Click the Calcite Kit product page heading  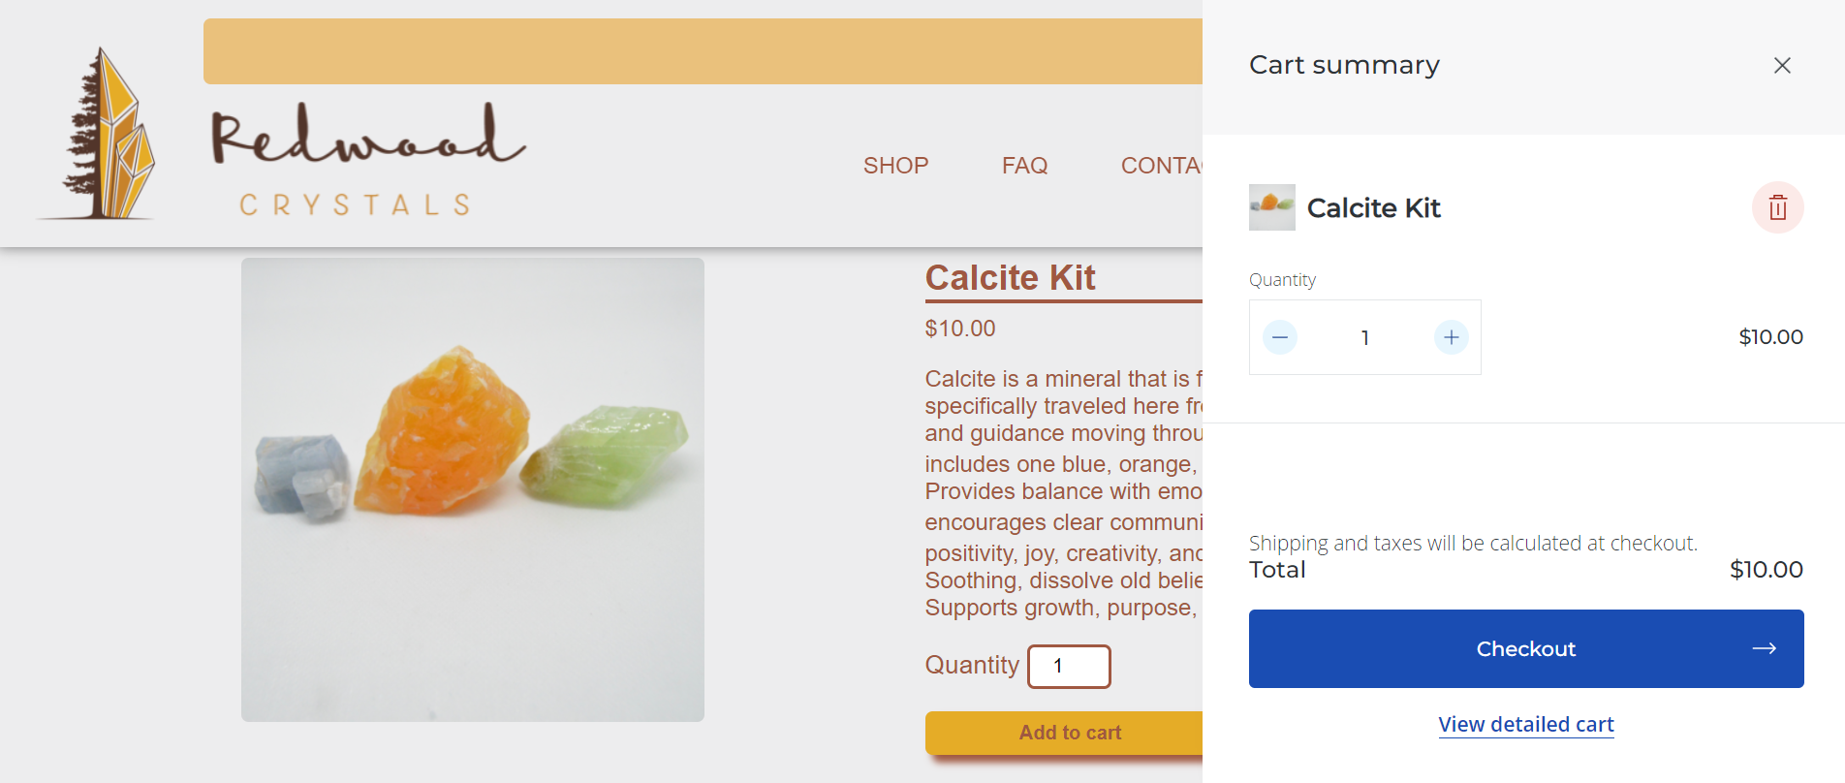tap(1010, 277)
